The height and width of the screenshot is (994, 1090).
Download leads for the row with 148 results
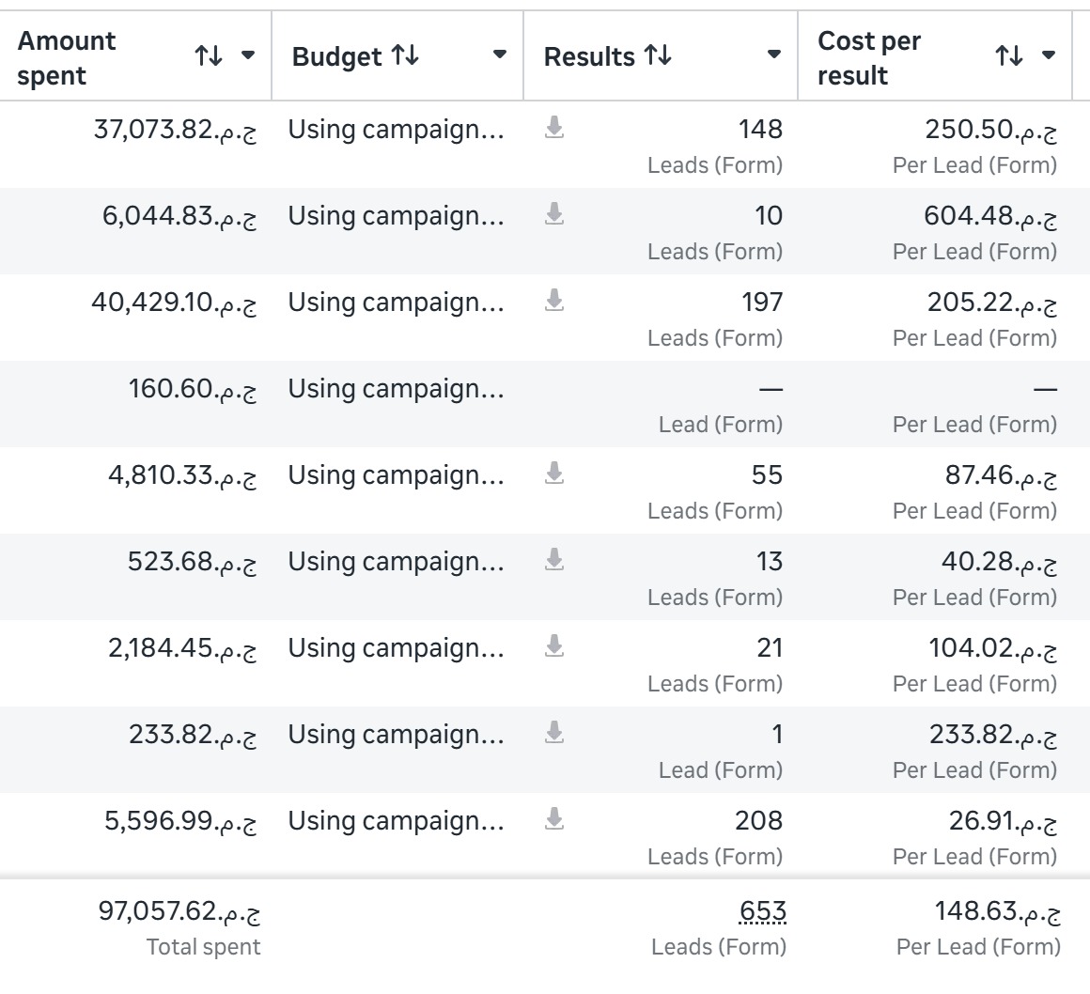coord(554,128)
